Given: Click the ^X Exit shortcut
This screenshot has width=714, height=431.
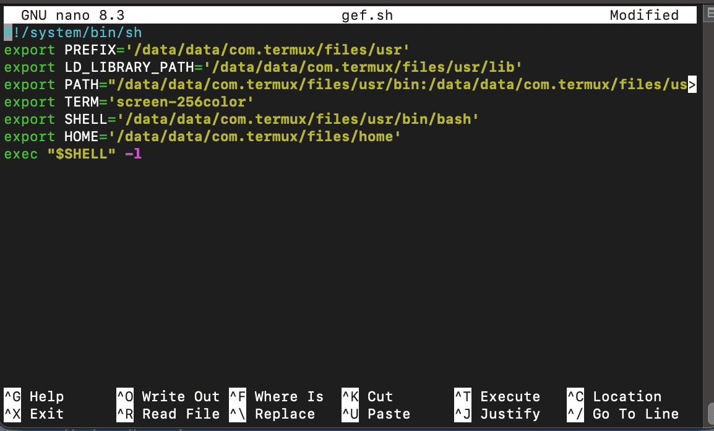Looking at the screenshot, I should coord(34,414).
